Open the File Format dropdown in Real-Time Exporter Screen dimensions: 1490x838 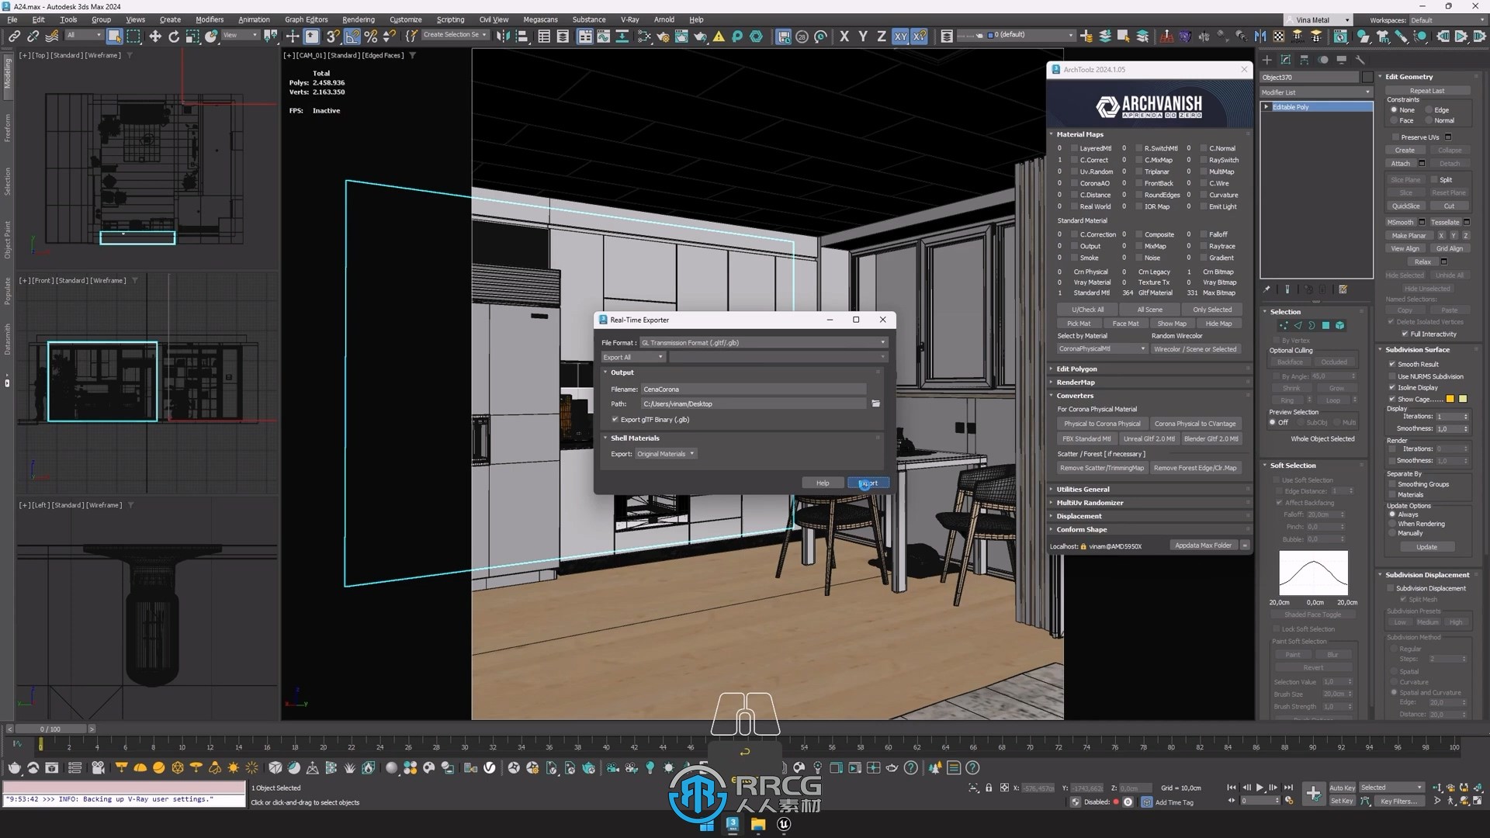(882, 342)
